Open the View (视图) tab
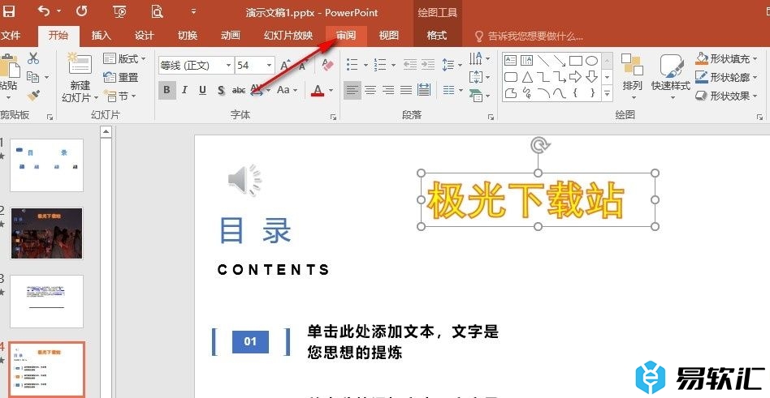Viewport: 770px width, 398px height. [389, 36]
